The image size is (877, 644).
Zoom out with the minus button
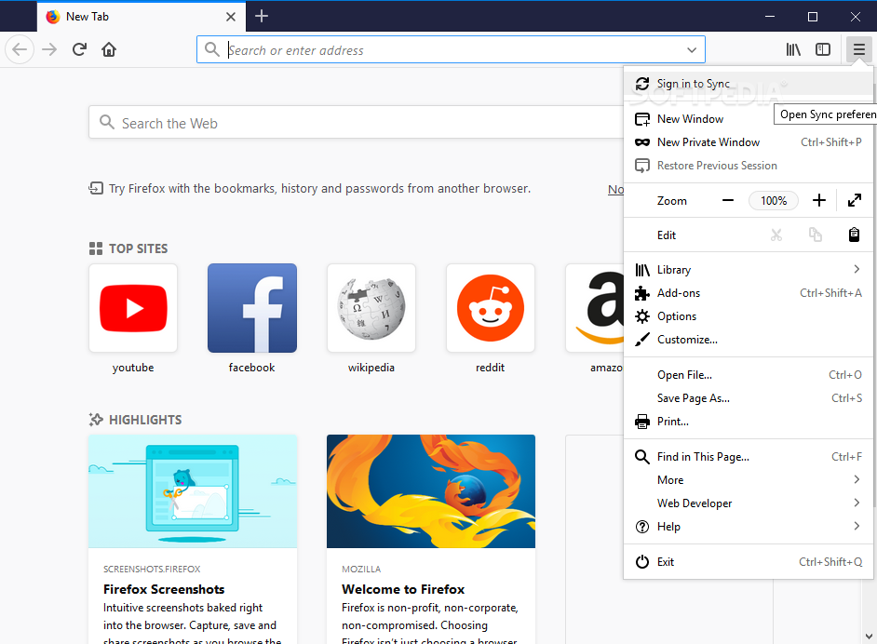click(x=728, y=201)
